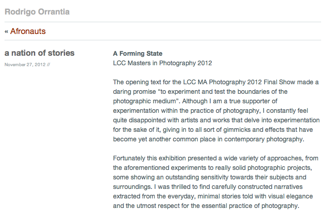Click the line starting 'some showing an outstanding sensitivity'
Image resolution: width=327 pixels, height=217 pixels.
(209, 177)
